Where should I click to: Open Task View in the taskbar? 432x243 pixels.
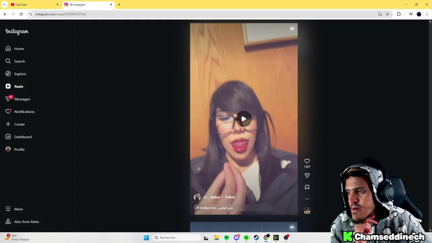(x=206, y=238)
